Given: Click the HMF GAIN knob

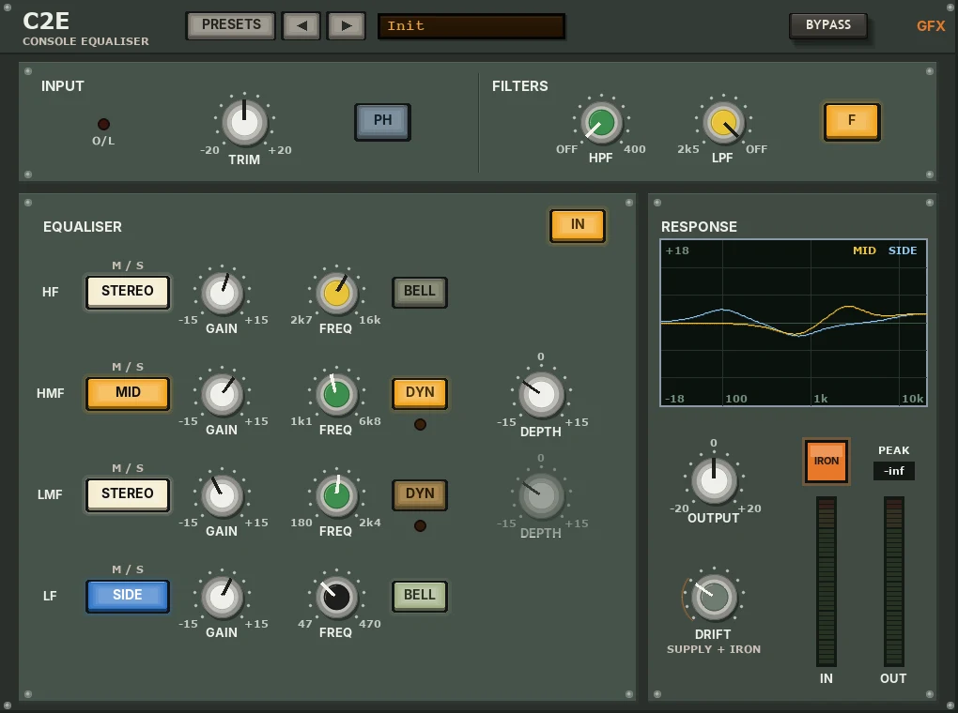Looking at the screenshot, I should tap(223, 394).
